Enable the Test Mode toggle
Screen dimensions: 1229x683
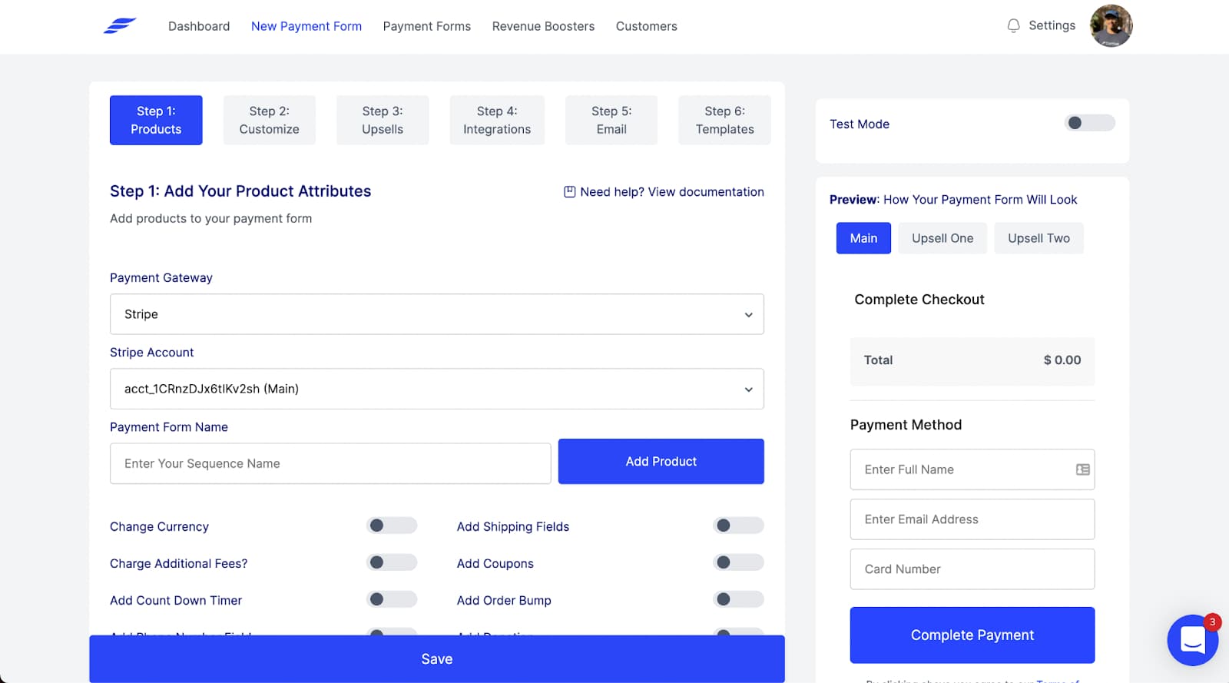click(x=1089, y=123)
